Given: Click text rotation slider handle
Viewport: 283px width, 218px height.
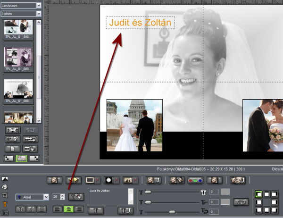Looking at the screenshot, I should (172, 212).
